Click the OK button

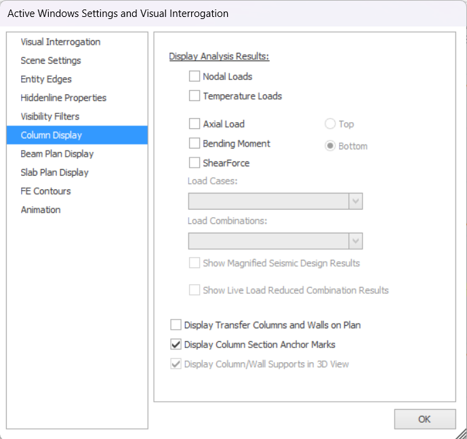coord(424,419)
